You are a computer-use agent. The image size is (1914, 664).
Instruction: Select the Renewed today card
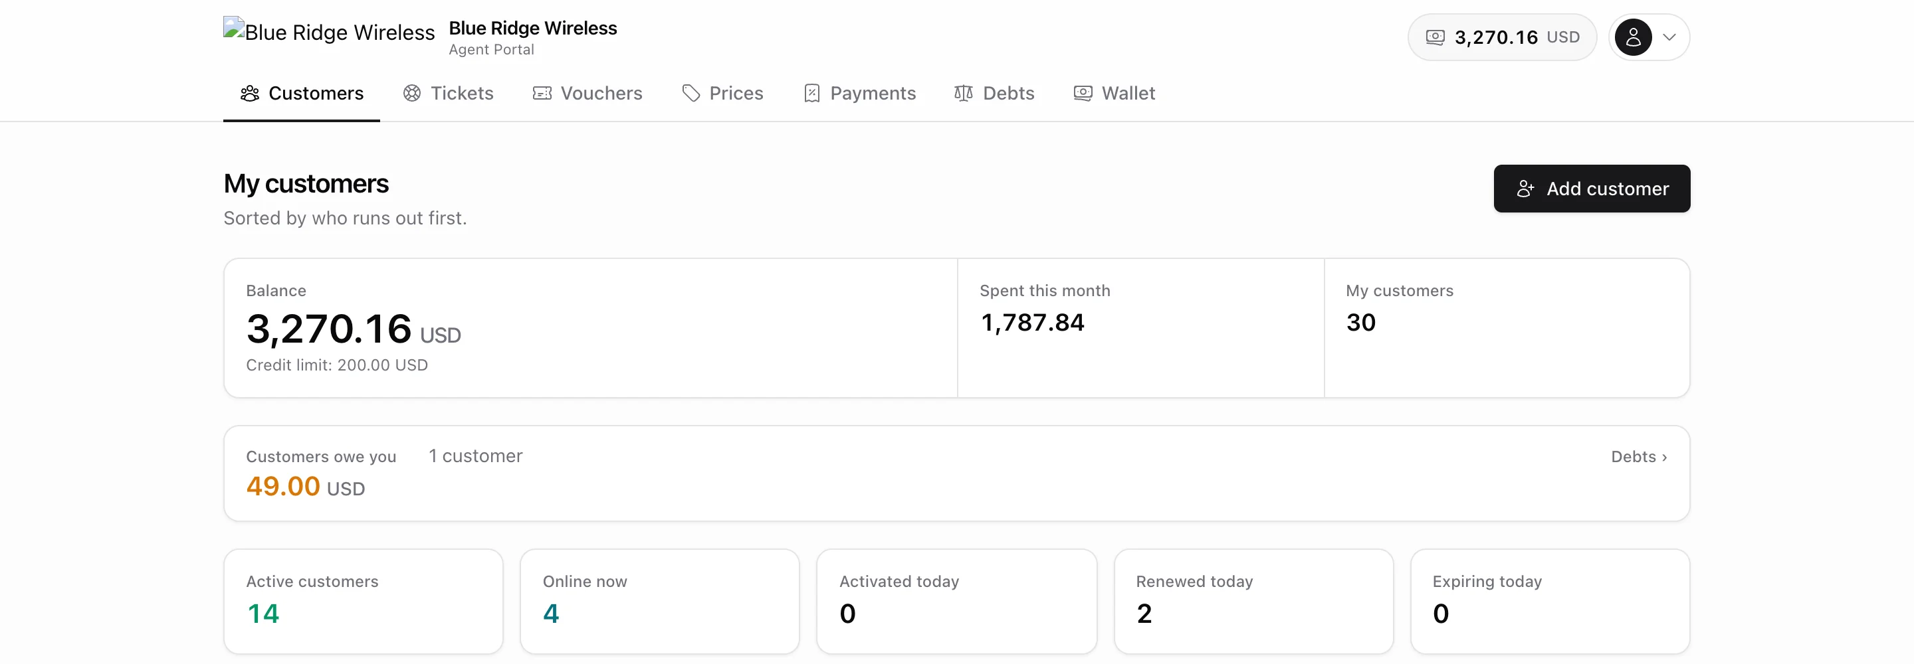(1253, 602)
